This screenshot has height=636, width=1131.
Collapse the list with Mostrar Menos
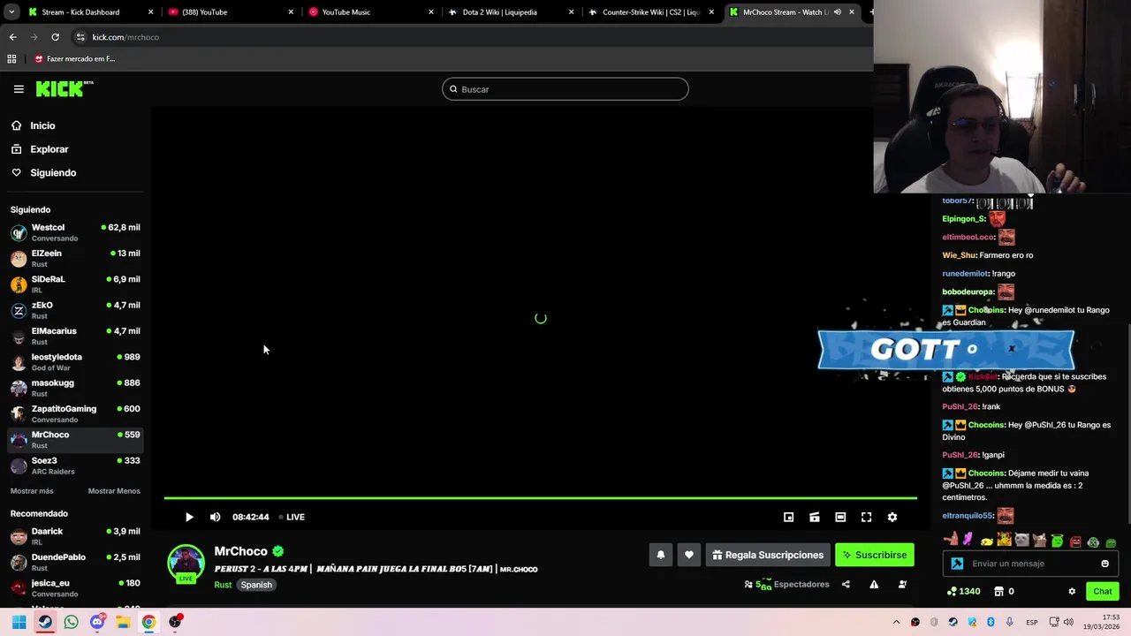coord(114,491)
